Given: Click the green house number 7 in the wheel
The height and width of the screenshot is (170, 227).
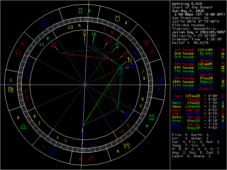Looking at the screenshot, I should 143,72.
